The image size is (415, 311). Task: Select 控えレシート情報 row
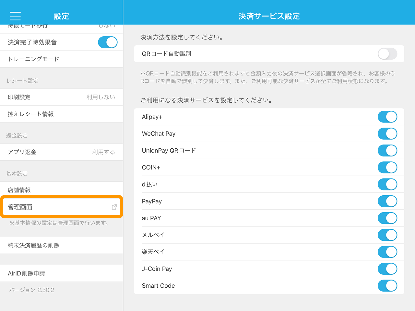coord(62,114)
